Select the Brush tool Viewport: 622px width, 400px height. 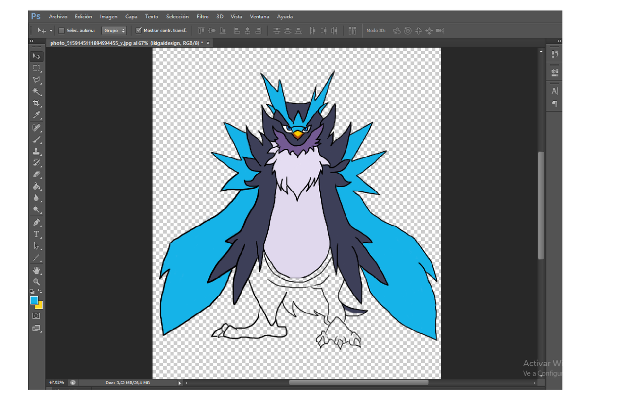point(36,139)
